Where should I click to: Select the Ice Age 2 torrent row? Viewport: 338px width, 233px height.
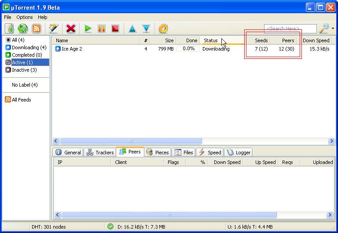pos(194,49)
